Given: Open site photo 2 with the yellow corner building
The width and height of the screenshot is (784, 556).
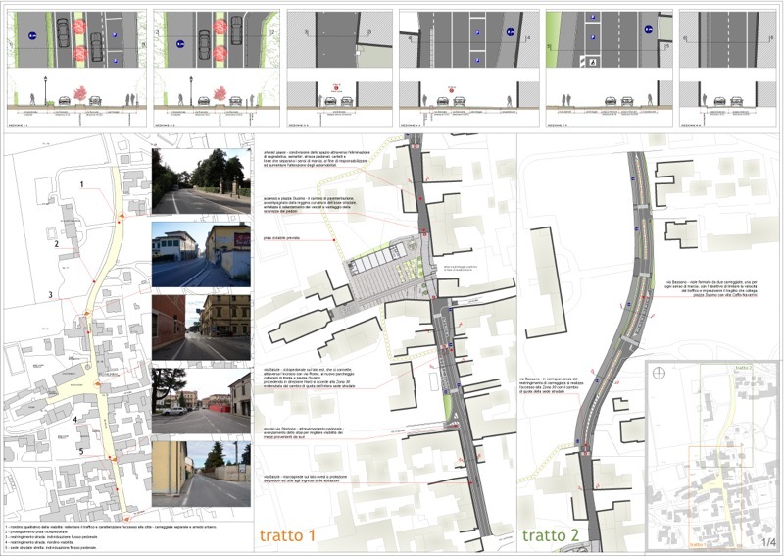Looking at the screenshot, I should (201, 254).
